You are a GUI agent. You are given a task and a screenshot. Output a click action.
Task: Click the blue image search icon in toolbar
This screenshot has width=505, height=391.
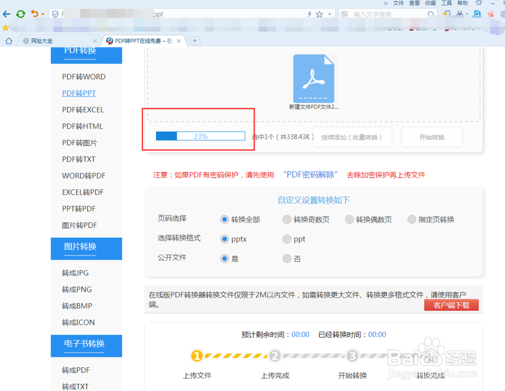pyautogui.click(x=477, y=14)
